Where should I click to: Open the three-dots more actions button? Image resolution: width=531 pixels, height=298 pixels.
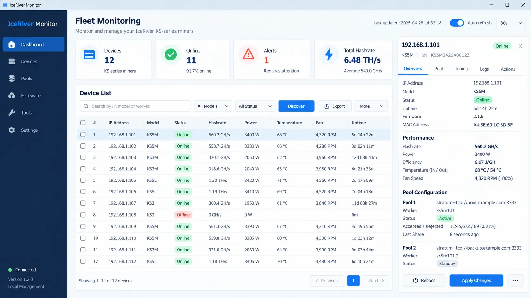[x=515, y=280]
